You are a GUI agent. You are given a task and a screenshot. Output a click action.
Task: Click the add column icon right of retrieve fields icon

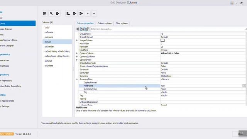pyautogui.click(x=68, y=14)
